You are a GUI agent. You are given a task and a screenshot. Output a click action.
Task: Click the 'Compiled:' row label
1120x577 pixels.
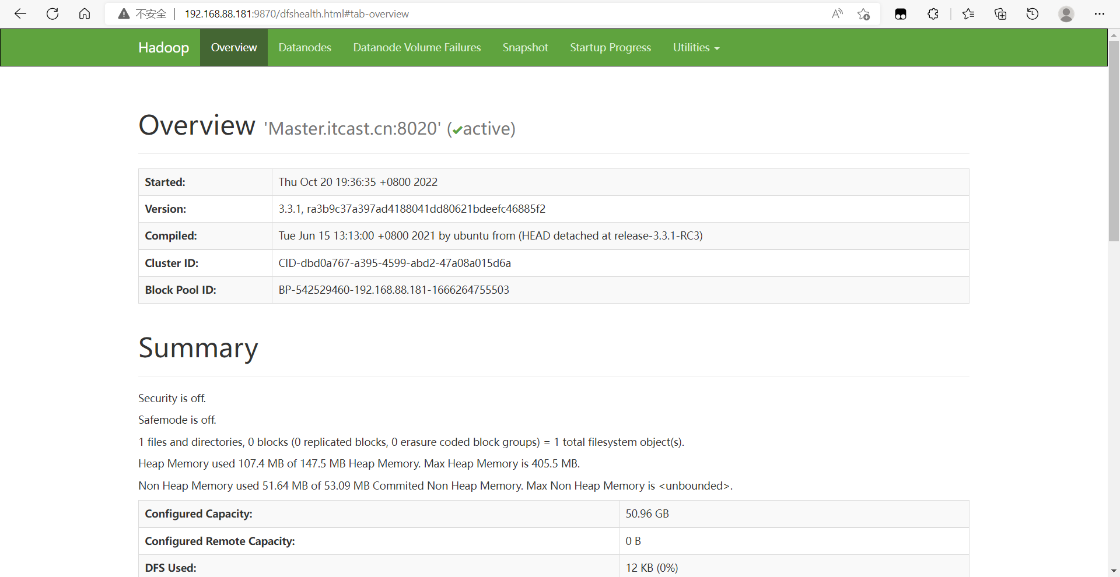(x=171, y=236)
